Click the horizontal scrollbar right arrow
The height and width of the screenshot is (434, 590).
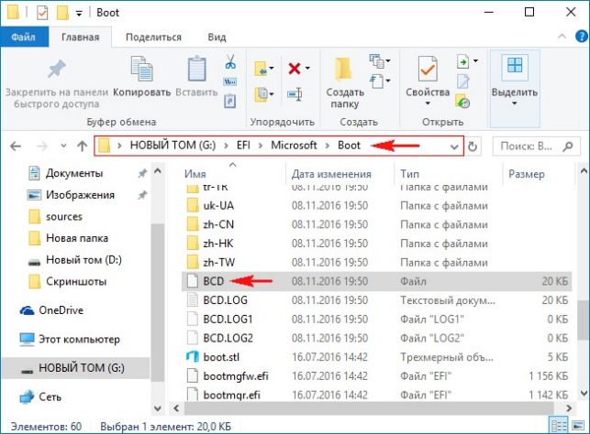(569, 408)
